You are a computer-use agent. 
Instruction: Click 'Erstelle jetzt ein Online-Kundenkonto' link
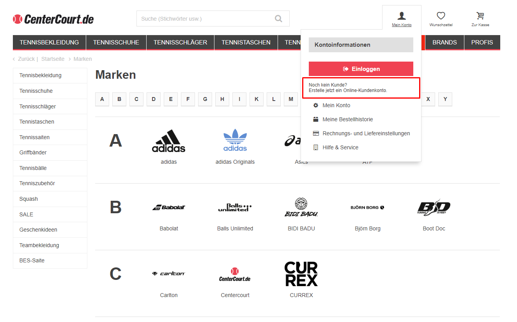click(348, 90)
